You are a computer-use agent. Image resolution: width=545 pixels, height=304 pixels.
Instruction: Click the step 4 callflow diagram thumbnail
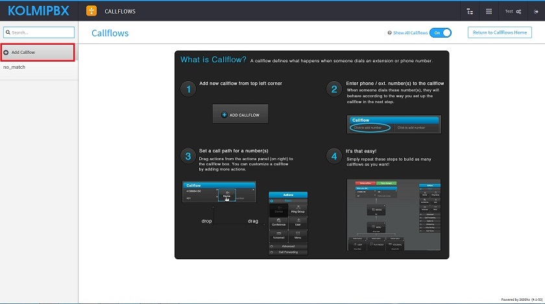click(394, 215)
